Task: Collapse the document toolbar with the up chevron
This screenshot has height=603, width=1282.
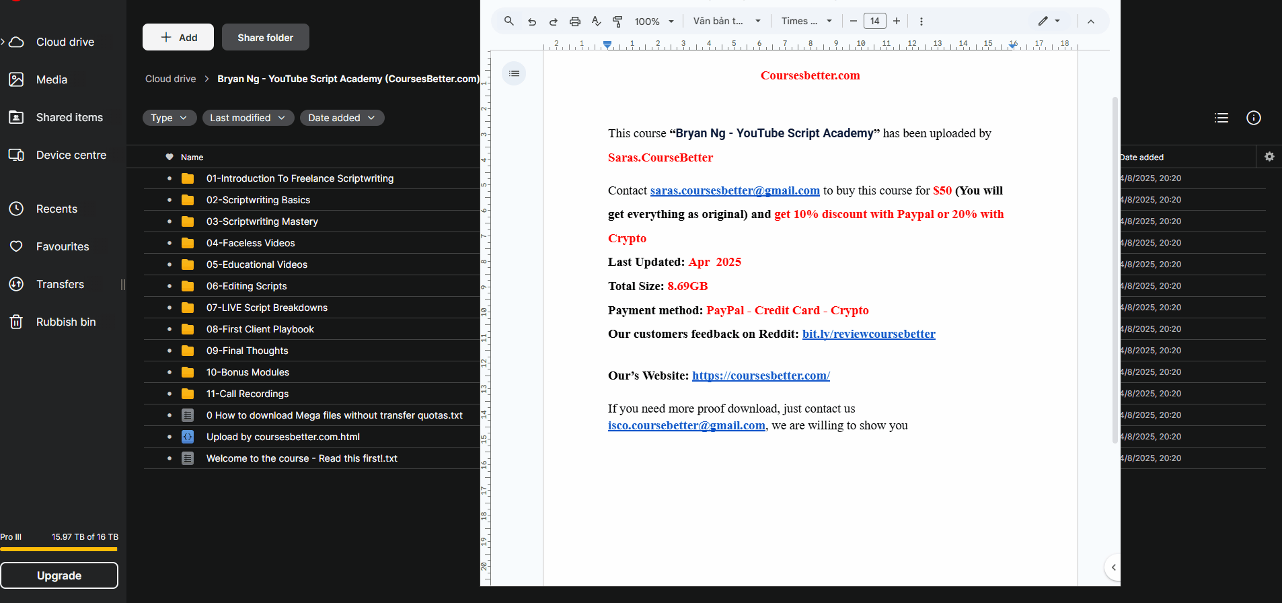Action: [x=1091, y=22]
